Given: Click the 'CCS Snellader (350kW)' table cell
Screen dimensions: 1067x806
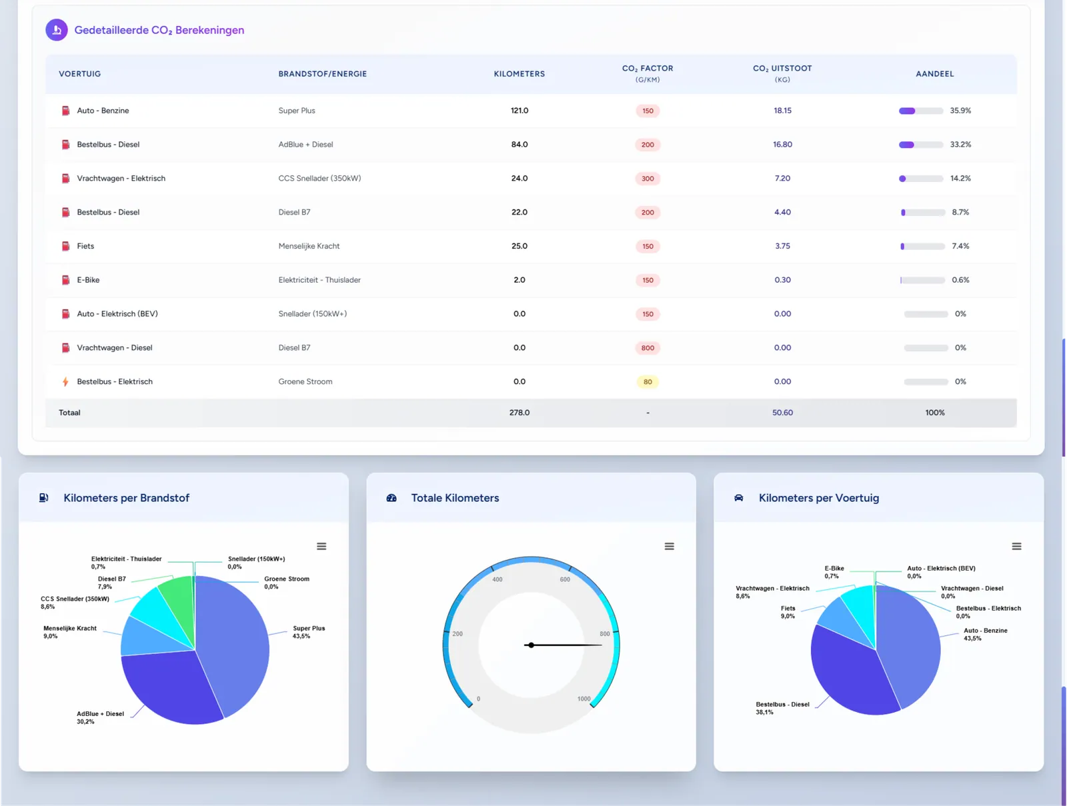Looking at the screenshot, I should pyautogui.click(x=319, y=179).
